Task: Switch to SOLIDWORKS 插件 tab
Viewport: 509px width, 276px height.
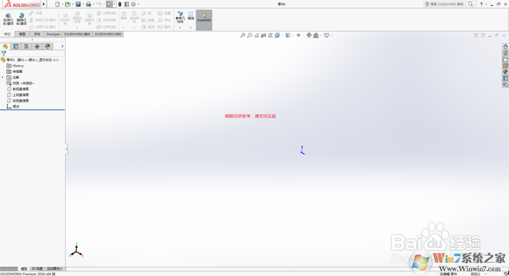Action: [x=77, y=34]
